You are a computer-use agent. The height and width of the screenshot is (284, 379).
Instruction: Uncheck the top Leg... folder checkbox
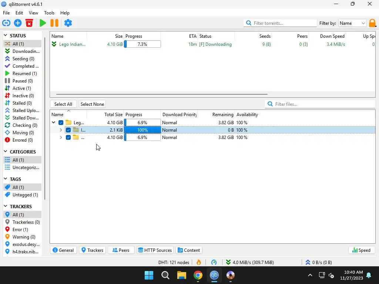click(61, 123)
